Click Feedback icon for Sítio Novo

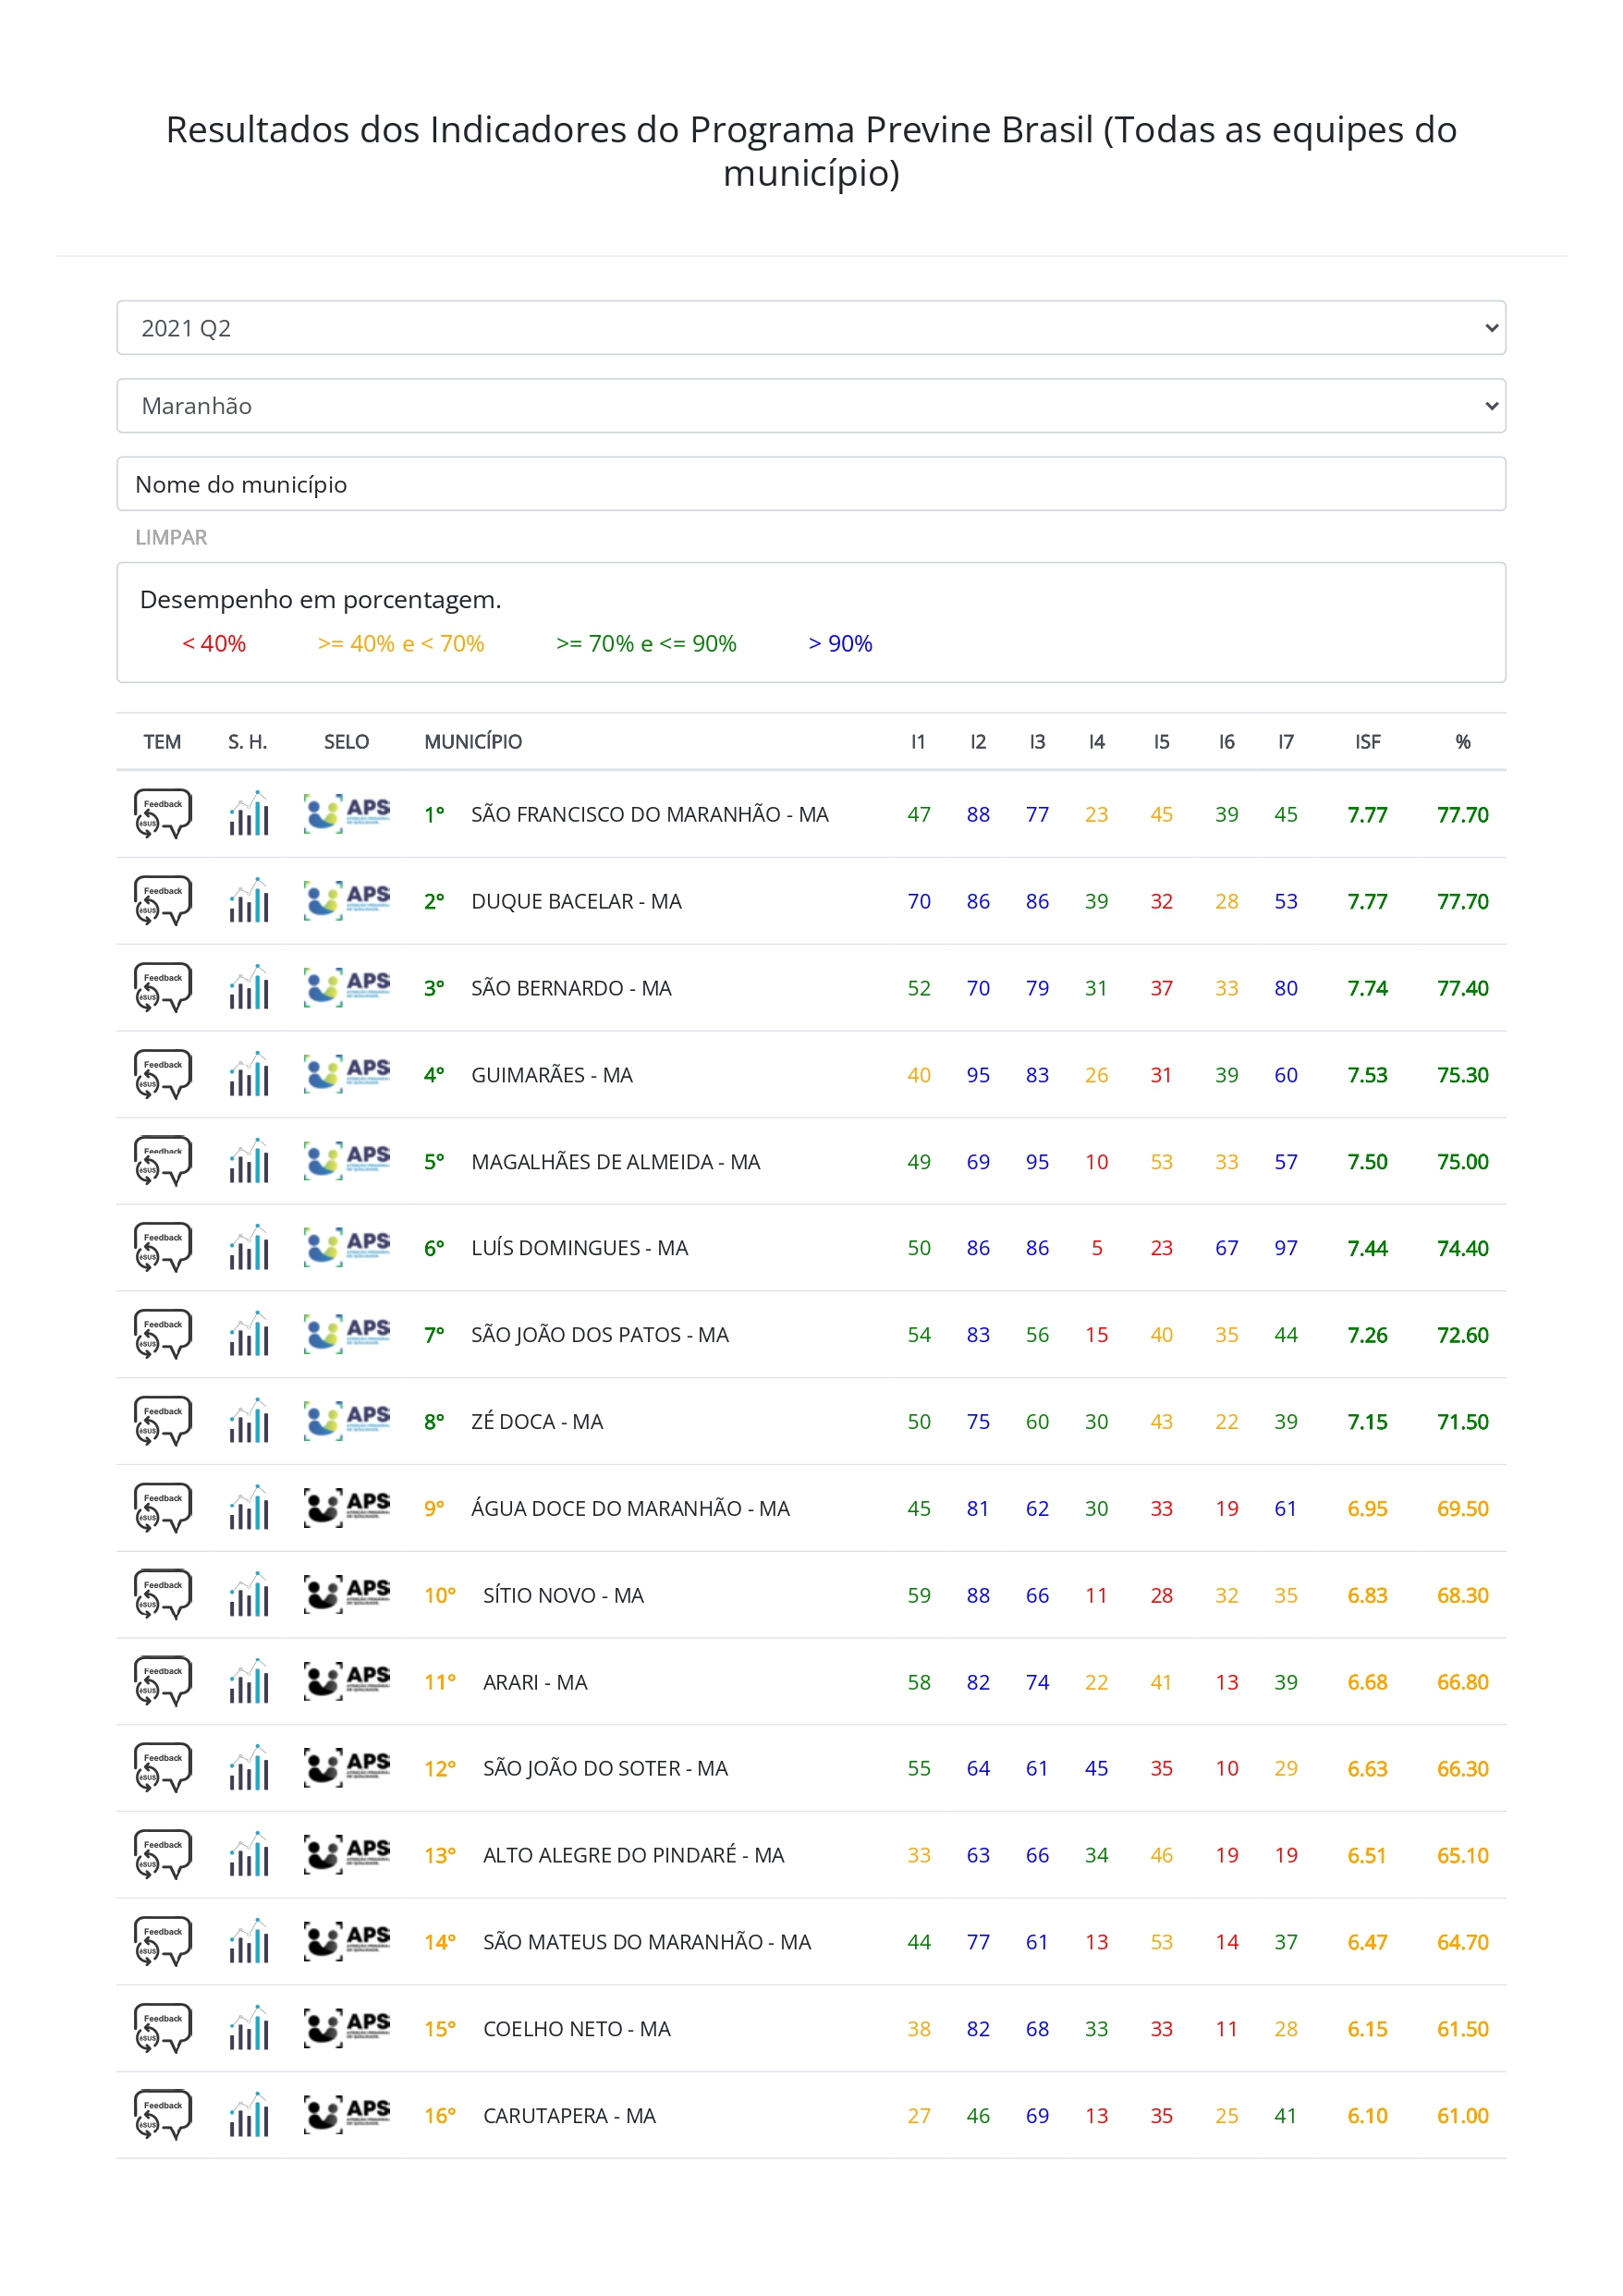tap(162, 1595)
